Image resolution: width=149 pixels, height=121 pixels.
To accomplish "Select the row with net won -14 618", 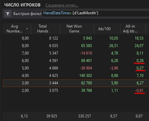I will coord(76,53).
